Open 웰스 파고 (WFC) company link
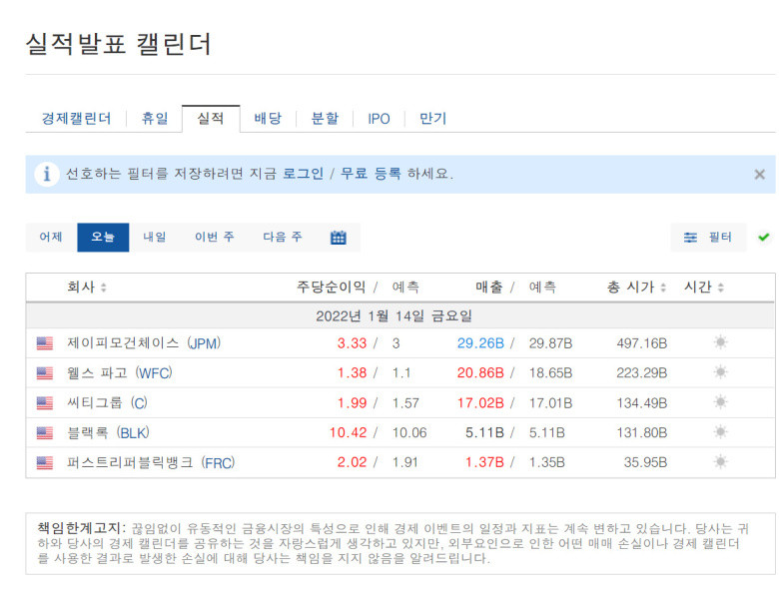Image resolution: width=779 pixels, height=590 pixels. [x=120, y=373]
